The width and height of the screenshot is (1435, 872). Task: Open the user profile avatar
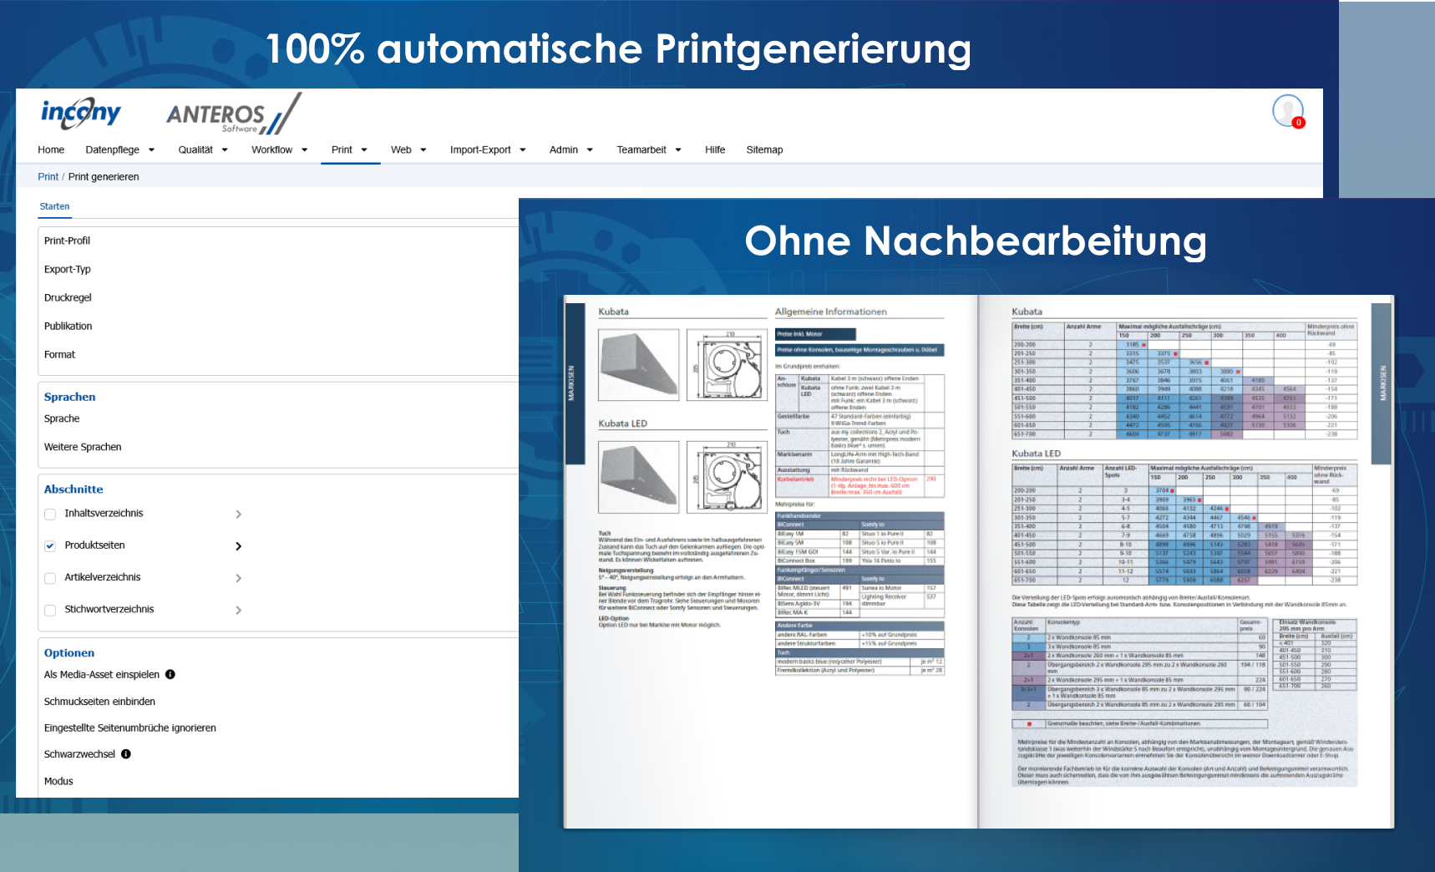click(1287, 110)
